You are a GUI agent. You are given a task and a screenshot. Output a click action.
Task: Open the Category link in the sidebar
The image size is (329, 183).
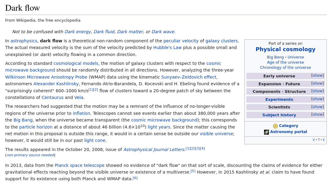click(288, 125)
